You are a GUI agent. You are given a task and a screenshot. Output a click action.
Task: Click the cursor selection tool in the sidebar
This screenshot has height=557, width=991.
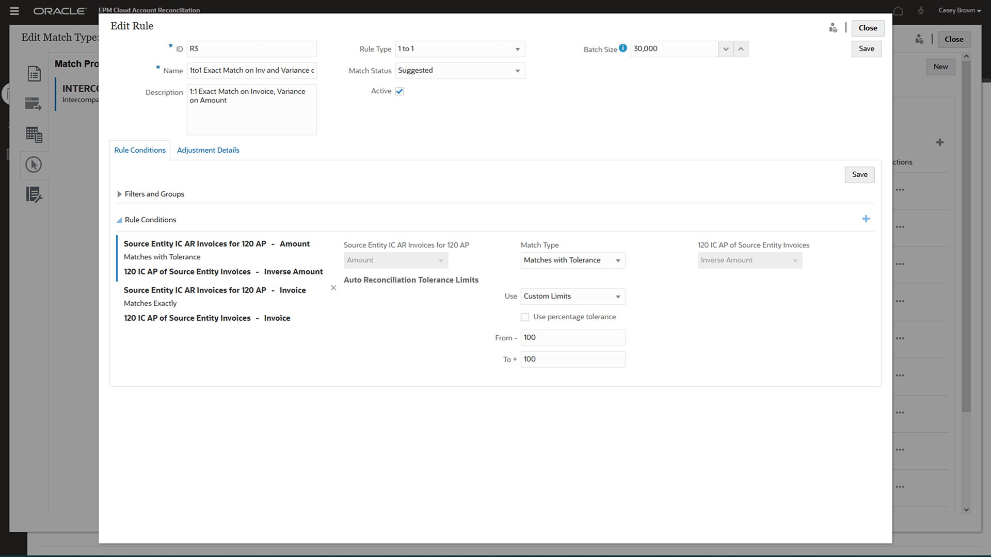point(33,165)
